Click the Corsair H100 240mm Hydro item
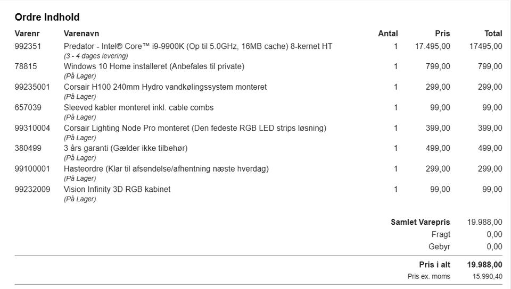Screen dimensions: 511x289 point(165,87)
